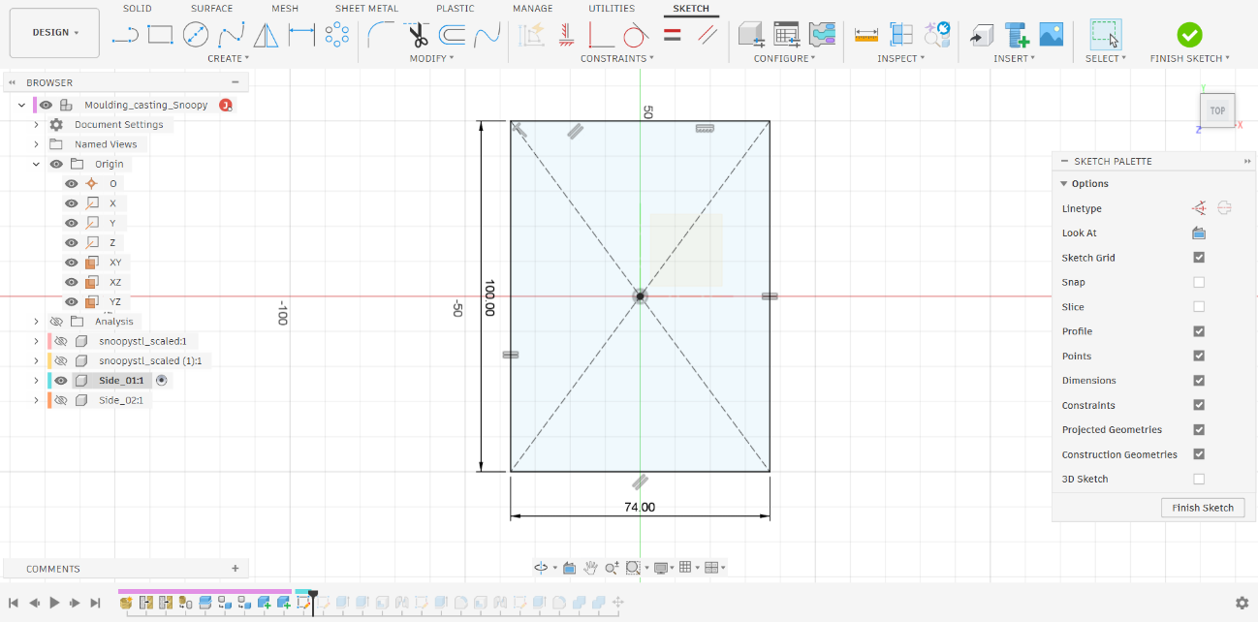
Task: Apply the Parallel constraint
Action: pos(708,36)
